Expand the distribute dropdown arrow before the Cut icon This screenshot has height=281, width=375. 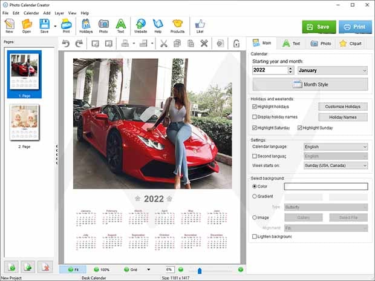(x=152, y=44)
